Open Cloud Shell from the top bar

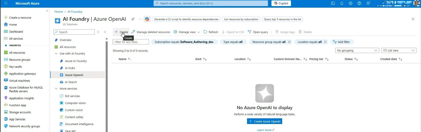[333, 3]
